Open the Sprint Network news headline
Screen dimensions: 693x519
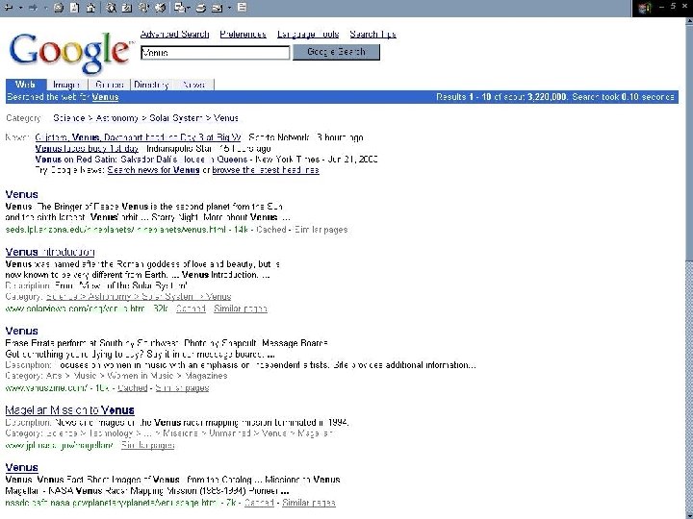[138, 137]
